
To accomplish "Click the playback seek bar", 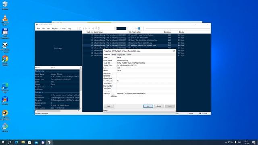I will click(178, 29).
